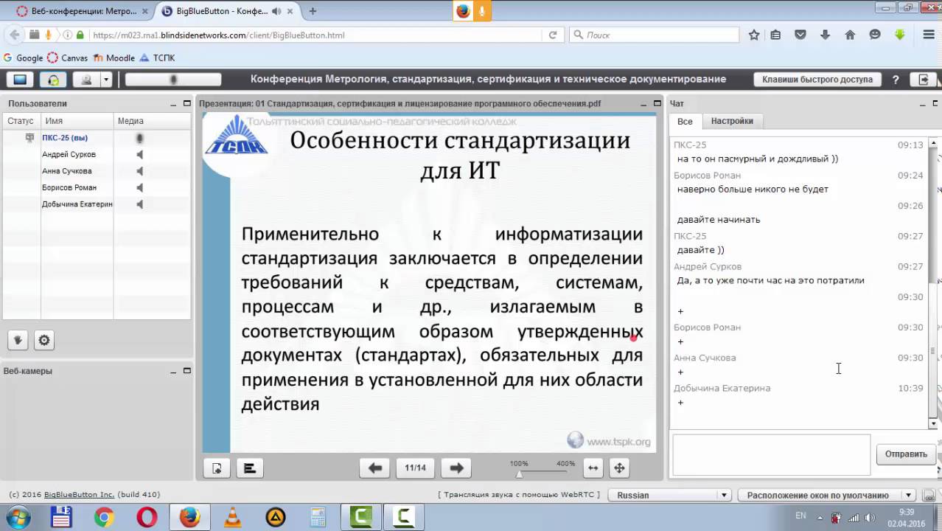The height and width of the screenshot is (531, 942).
Task: Open a new browser tab
Action: tap(313, 11)
